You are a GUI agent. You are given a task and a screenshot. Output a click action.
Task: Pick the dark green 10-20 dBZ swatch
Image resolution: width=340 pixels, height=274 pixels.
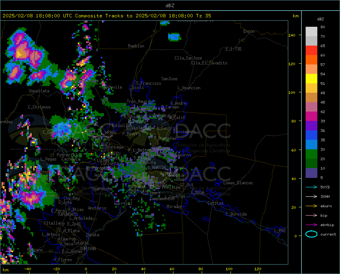311,164
